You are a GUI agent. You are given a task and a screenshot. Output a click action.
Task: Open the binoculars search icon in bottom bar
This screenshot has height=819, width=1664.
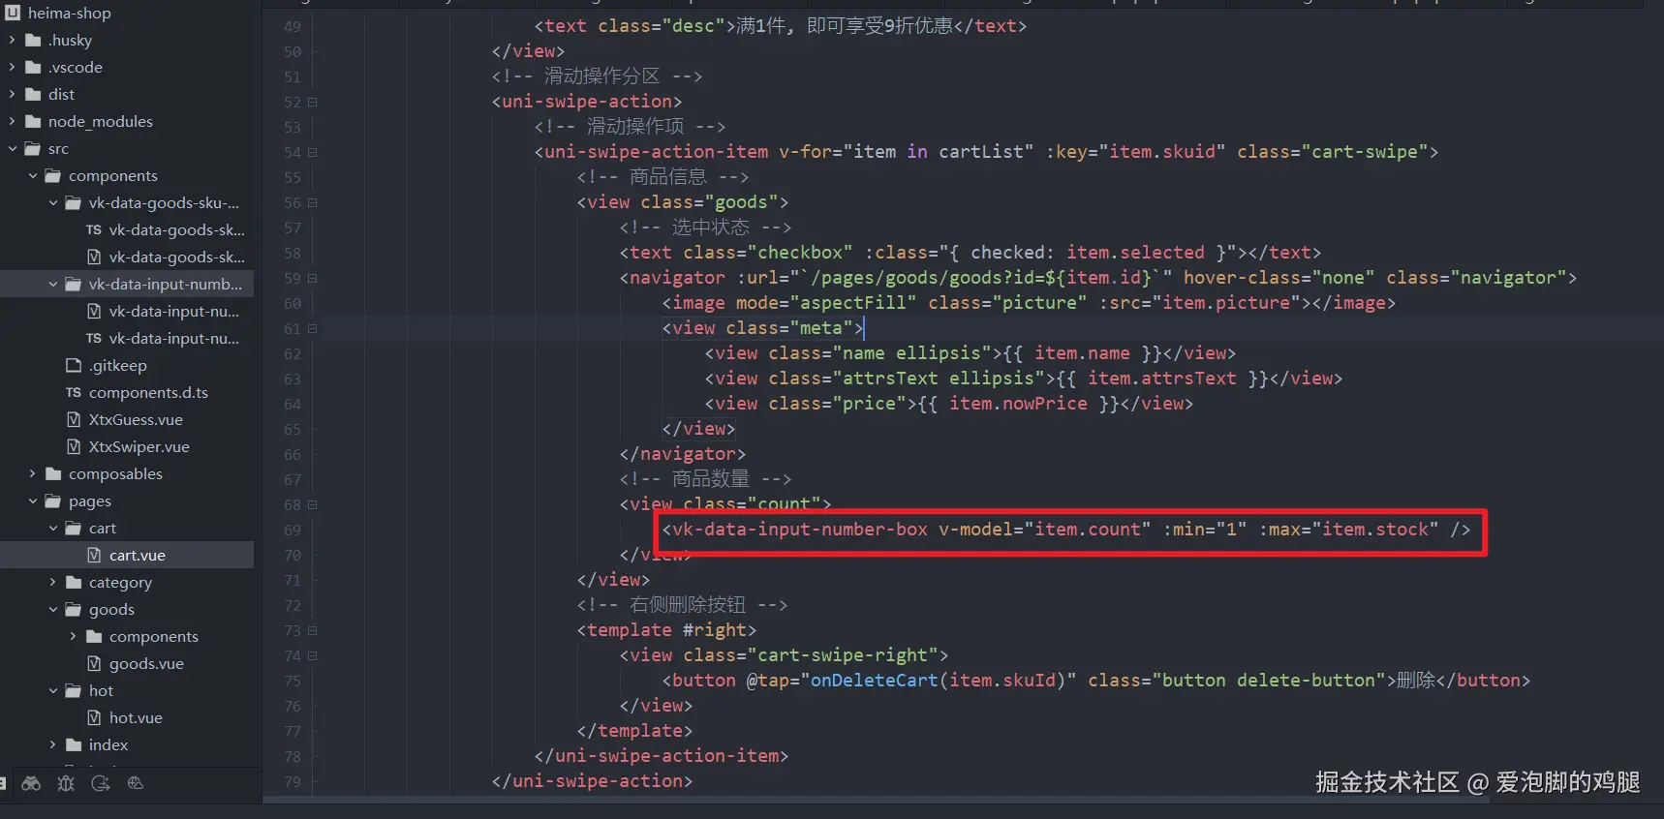click(31, 783)
